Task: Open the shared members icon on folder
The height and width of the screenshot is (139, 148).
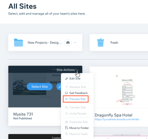Action: point(68,43)
